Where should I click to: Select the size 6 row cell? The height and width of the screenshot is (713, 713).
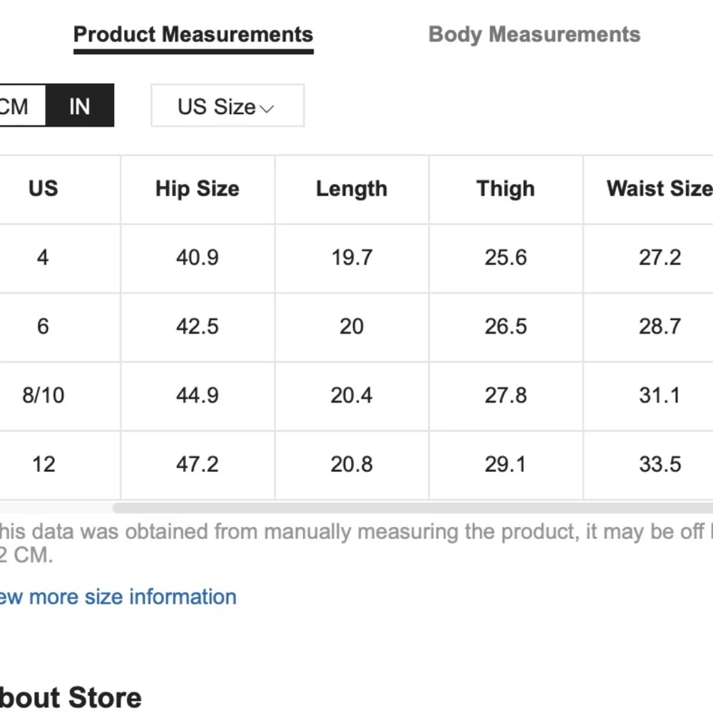click(x=43, y=327)
